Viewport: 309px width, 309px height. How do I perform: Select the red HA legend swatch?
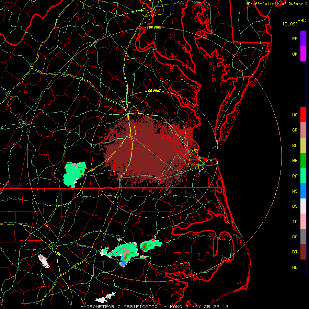pyautogui.click(x=303, y=115)
